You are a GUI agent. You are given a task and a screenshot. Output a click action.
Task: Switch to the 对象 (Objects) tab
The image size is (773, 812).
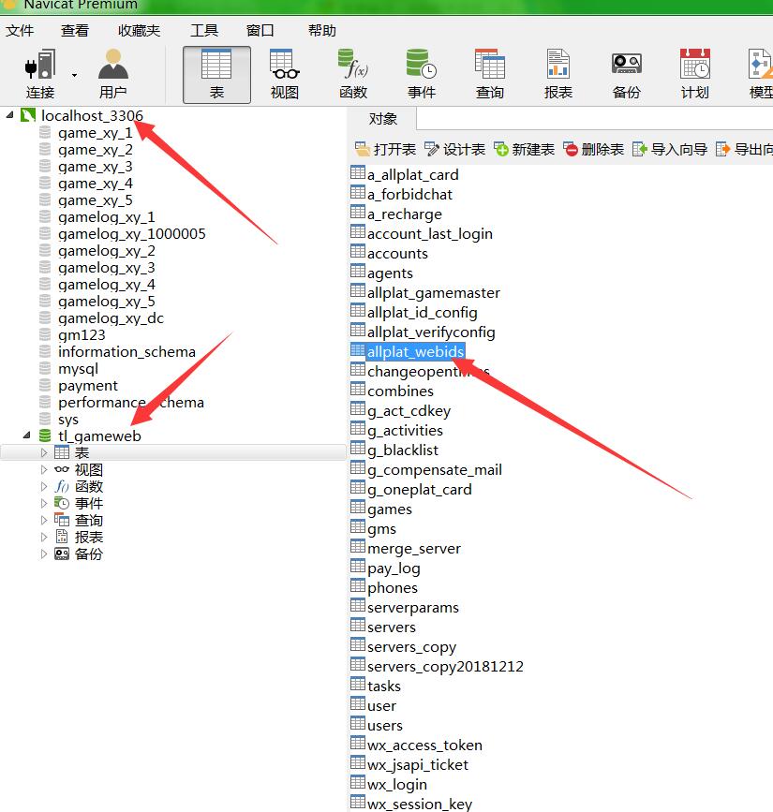tap(382, 119)
